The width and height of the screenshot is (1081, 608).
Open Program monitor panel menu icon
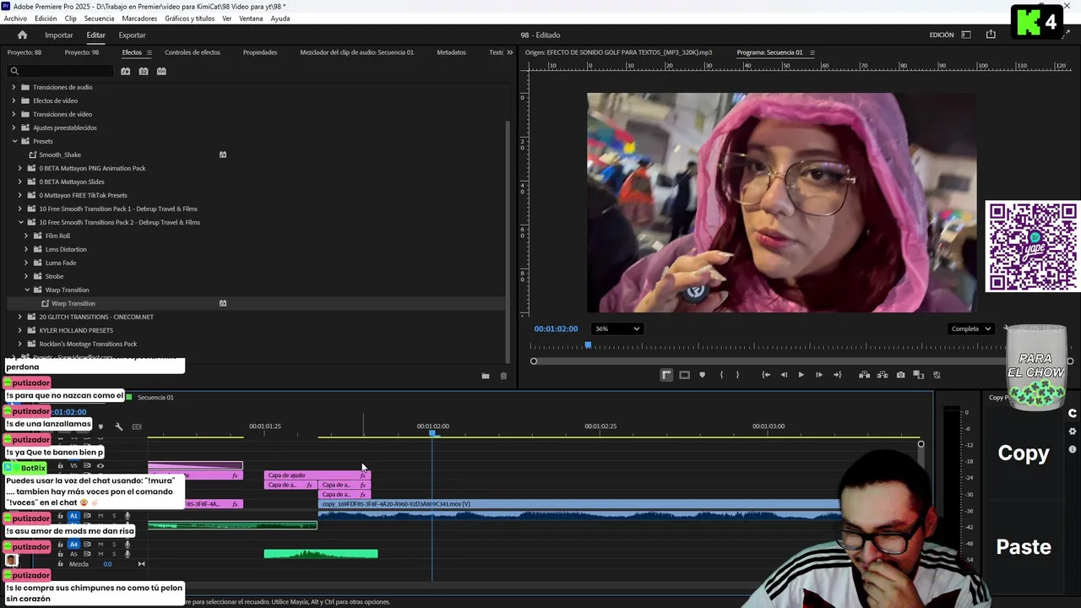click(x=812, y=52)
